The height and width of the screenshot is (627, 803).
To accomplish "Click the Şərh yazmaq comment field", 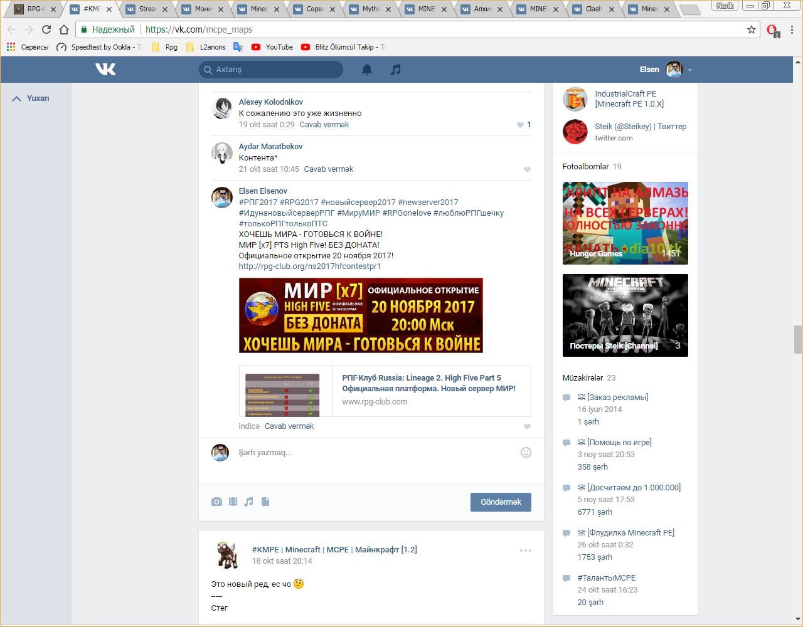I will (370, 453).
